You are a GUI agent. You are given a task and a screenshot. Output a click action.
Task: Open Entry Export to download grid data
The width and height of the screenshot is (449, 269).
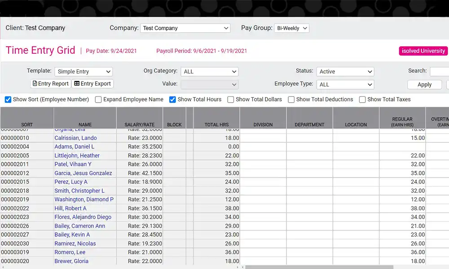pyautogui.click(x=92, y=83)
